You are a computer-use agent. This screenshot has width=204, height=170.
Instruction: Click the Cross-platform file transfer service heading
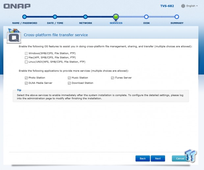tap(56, 35)
